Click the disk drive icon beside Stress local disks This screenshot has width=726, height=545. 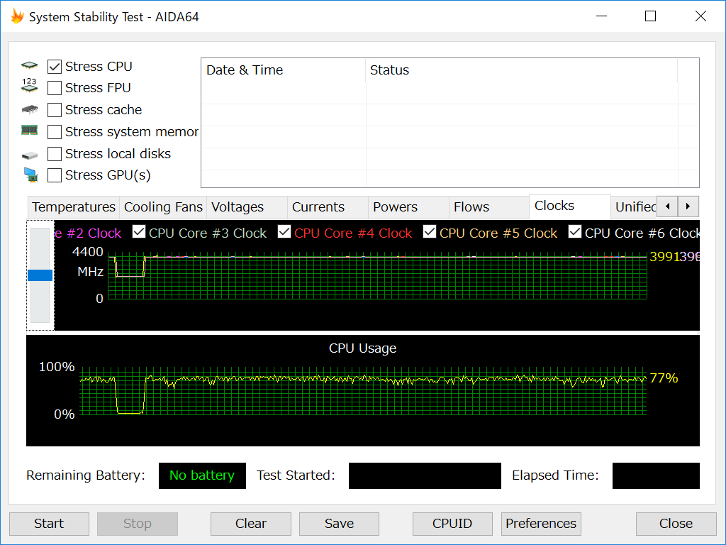point(30,155)
